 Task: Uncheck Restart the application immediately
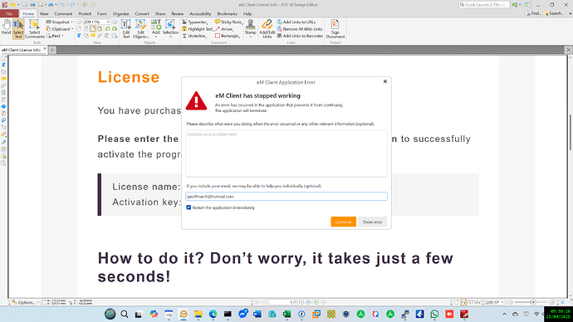pyautogui.click(x=189, y=207)
